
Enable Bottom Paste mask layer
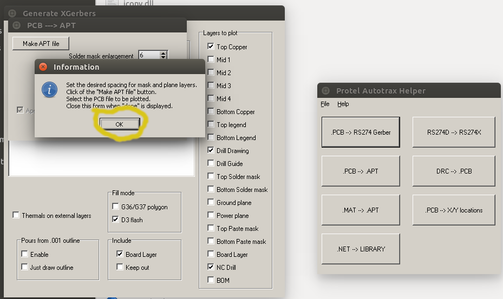tap(211, 241)
